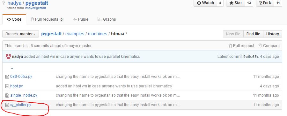Click the file icon beside xy_plotter.py
This screenshot has height=116, width=287.
pos(7,105)
